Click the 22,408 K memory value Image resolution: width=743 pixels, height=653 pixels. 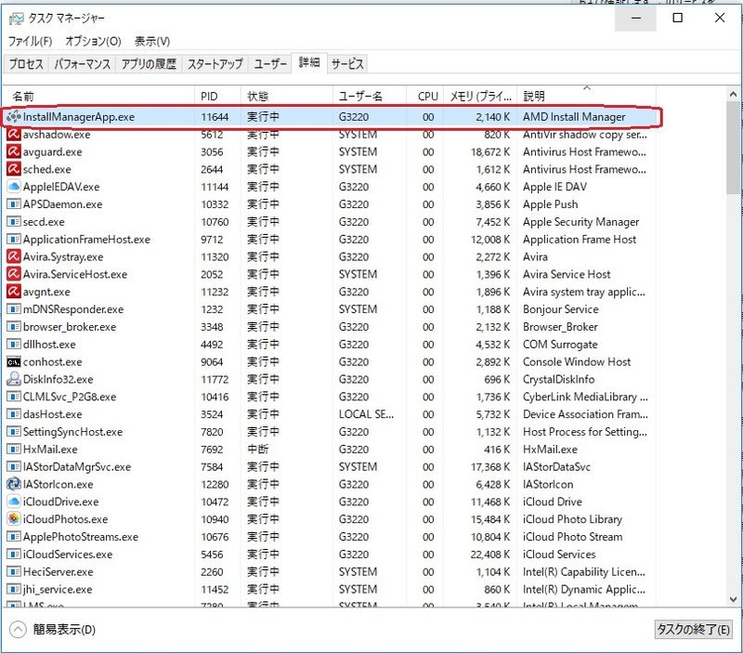pos(490,555)
